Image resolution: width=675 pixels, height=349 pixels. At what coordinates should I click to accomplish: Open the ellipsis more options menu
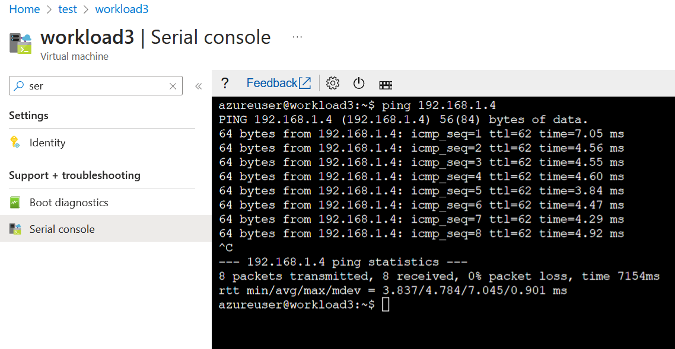point(297,36)
